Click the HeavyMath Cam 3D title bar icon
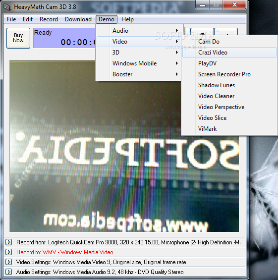 pos(7,7)
